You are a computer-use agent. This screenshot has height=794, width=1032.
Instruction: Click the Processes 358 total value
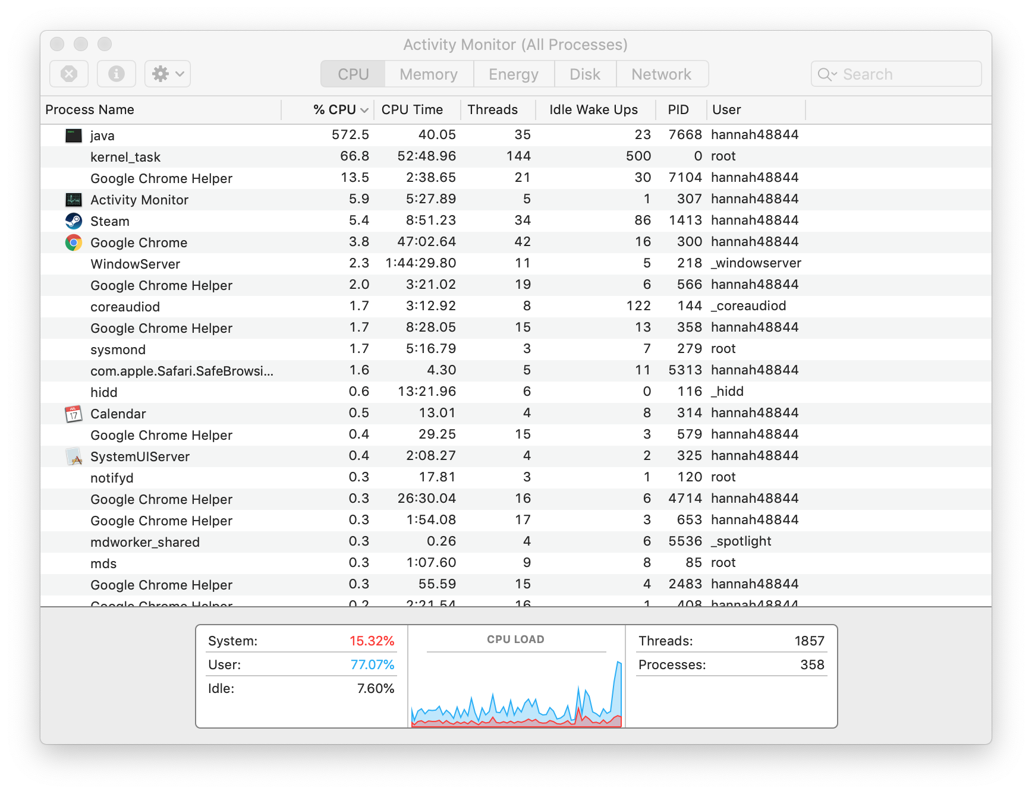coord(812,664)
